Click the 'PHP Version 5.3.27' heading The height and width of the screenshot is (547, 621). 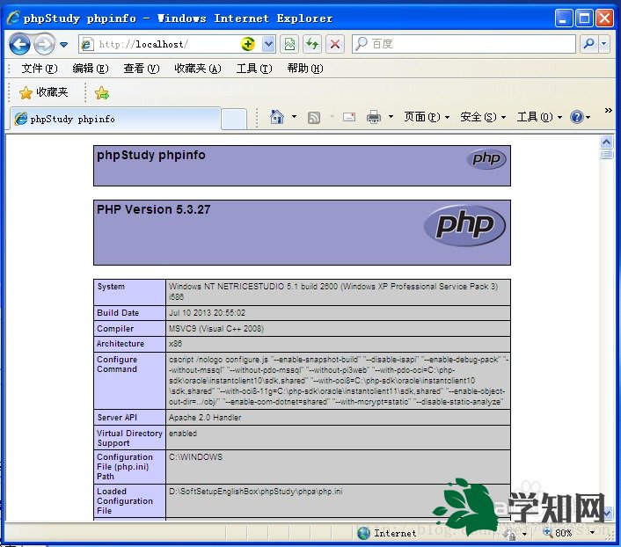[x=154, y=209]
